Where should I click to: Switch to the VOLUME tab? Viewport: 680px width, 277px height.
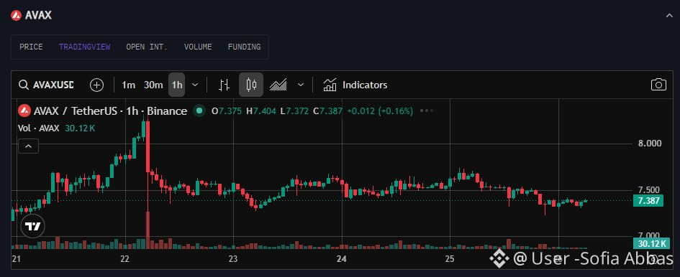click(198, 47)
